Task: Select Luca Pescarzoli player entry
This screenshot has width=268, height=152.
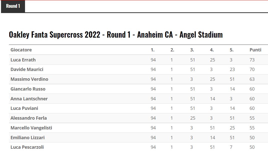Action: (x=27, y=147)
